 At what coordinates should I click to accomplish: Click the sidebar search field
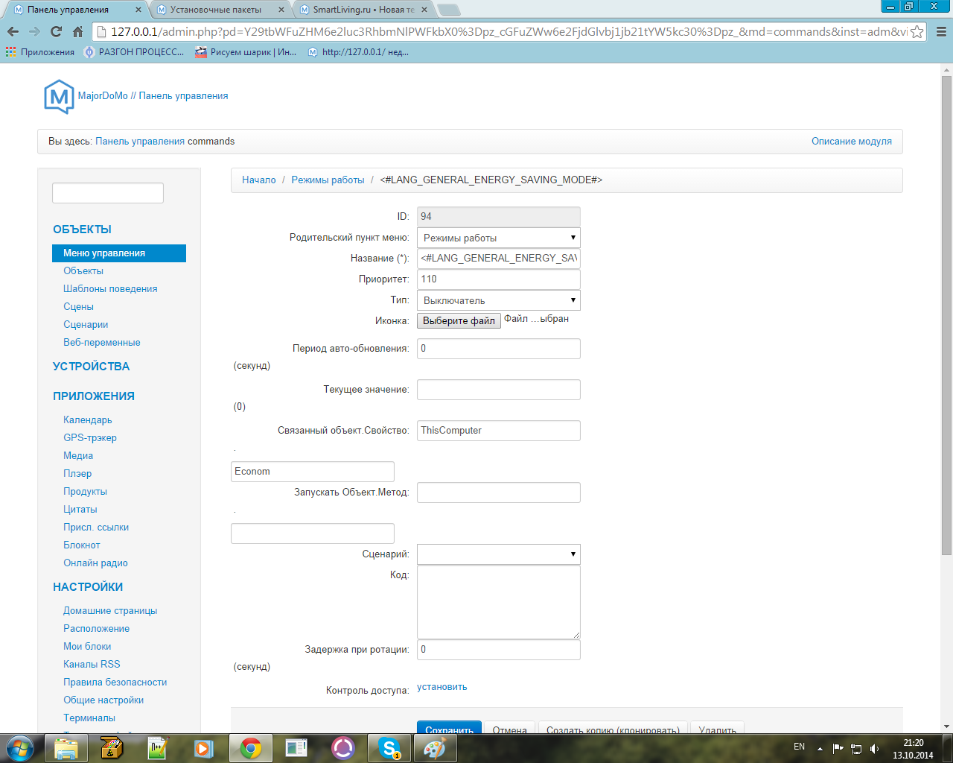click(108, 193)
